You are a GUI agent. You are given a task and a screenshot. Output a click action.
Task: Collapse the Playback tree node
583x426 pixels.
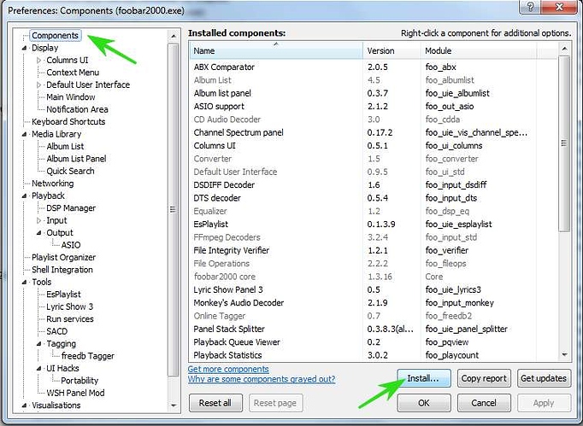pos(25,195)
